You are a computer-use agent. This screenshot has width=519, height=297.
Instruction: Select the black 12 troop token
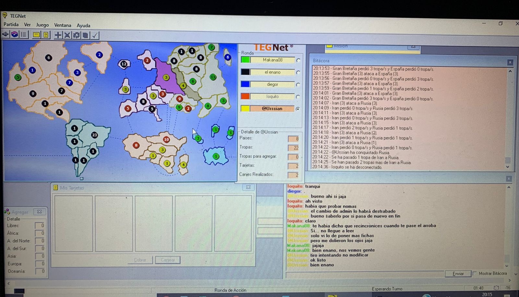(x=124, y=64)
